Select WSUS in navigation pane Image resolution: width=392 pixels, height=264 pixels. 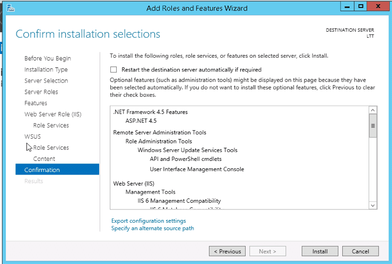32,136
